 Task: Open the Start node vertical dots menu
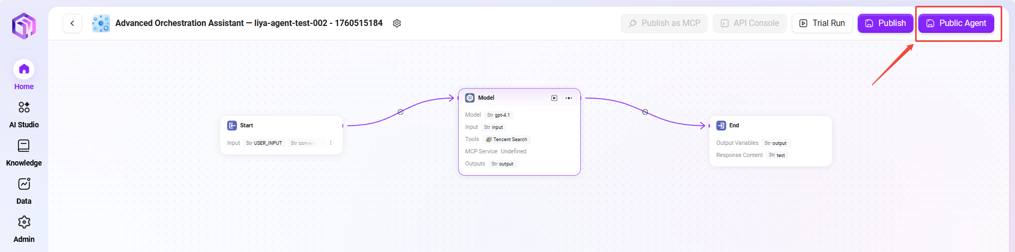(x=331, y=143)
